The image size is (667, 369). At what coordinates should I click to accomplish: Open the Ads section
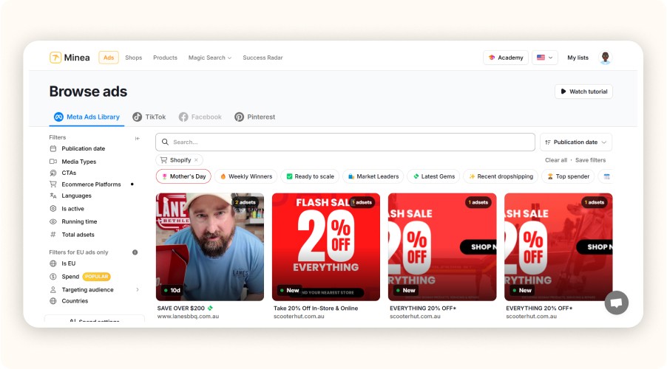click(109, 58)
